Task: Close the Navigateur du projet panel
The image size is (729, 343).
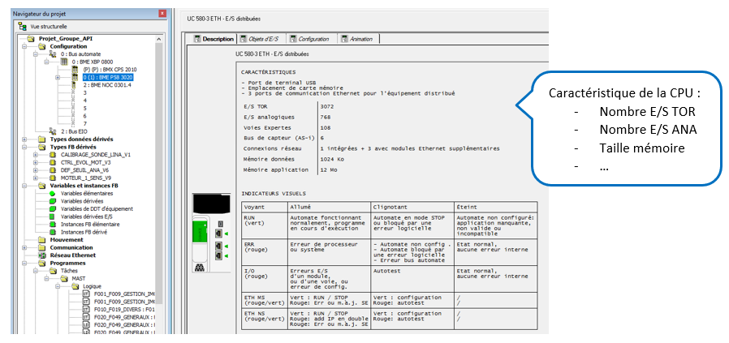Action: point(162,14)
